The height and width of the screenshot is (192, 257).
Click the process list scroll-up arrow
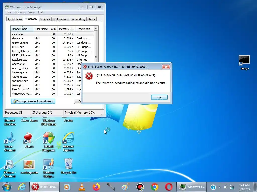(96, 28)
